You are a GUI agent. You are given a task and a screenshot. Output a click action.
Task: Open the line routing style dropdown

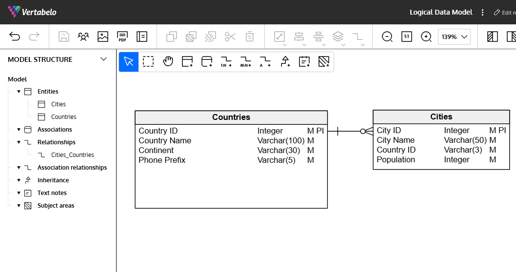(363, 45)
